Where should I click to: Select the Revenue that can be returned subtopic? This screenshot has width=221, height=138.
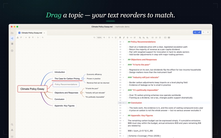98,83
